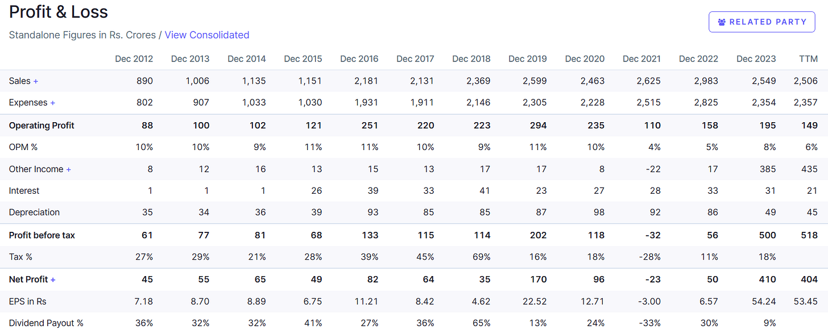Click EPS value 22.52 for Dec 2019
The image size is (828, 333).
point(535,301)
